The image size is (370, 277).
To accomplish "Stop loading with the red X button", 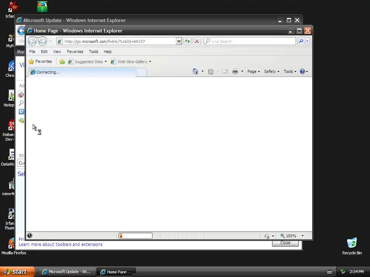I will (x=197, y=41).
